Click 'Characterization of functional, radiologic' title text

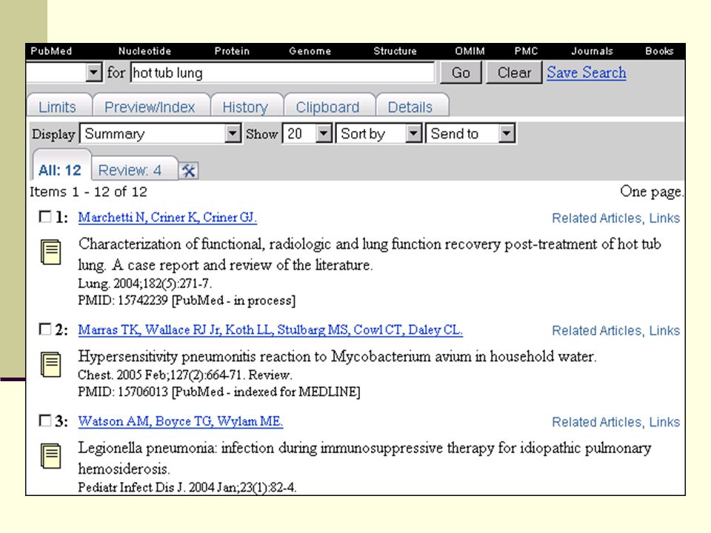pyautogui.click(x=370, y=254)
